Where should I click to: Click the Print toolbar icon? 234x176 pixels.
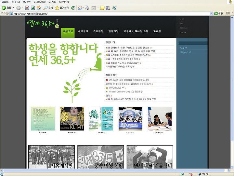[87, 8]
